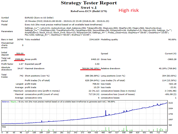The image size is (178, 134).
Task: Click the tallest green Size bar
Action: coord(126,128)
